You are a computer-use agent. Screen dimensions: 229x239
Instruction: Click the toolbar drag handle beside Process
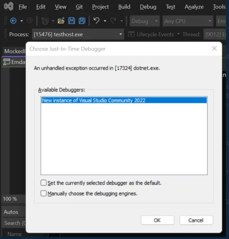pos(6,34)
